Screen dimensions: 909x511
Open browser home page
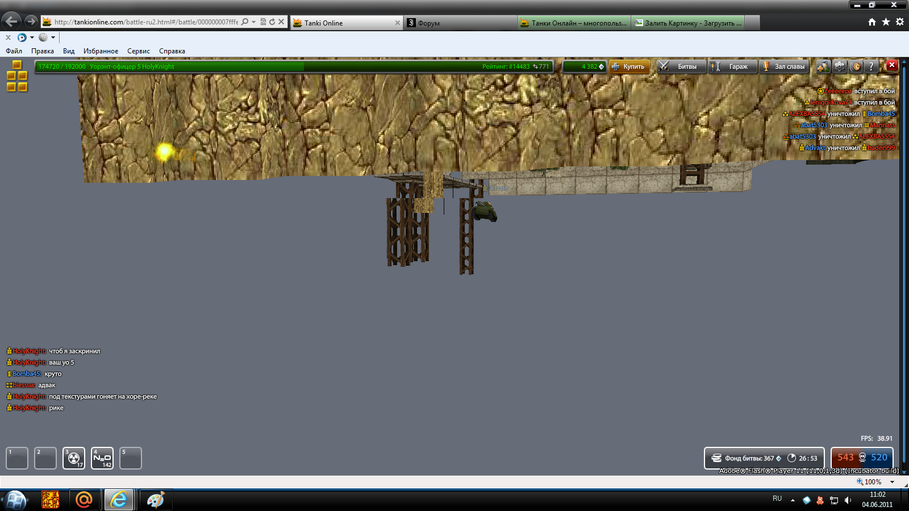point(872,22)
